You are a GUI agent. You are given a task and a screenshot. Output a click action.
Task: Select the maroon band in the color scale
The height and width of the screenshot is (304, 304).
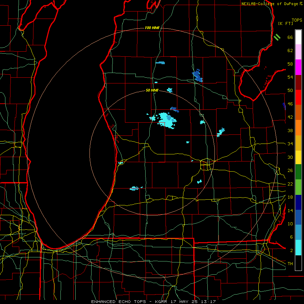[298, 82]
